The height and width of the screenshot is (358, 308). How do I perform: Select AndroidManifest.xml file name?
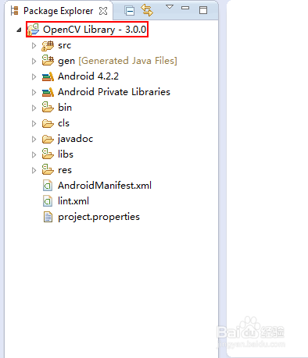pos(105,186)
